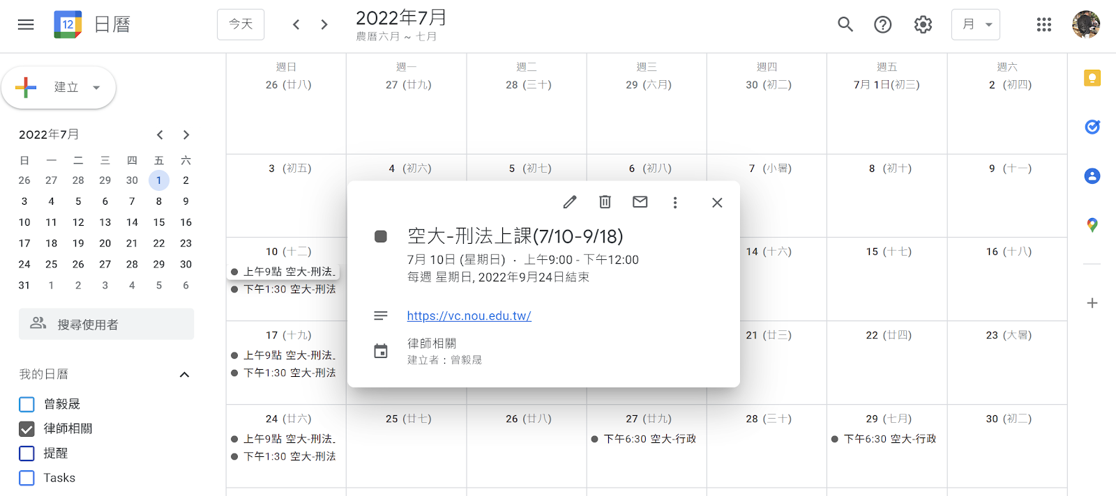Image resolution: width=1116 pixels, height=496 pixels.
Task: Click date 9 (十一) in grid
Action: pyautogui.click(x=1010, y=168)
